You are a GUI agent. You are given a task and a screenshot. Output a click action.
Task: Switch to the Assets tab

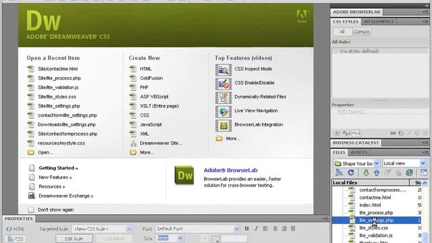pos(358,153)
